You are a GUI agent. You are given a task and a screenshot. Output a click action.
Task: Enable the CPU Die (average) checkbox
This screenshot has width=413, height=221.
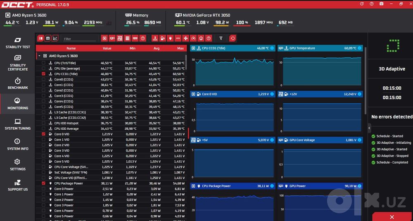click(x=43, y=69)
